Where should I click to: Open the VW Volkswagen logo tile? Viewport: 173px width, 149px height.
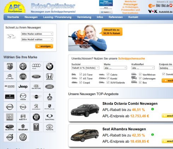pyautogui.click(x=23, y=137)
